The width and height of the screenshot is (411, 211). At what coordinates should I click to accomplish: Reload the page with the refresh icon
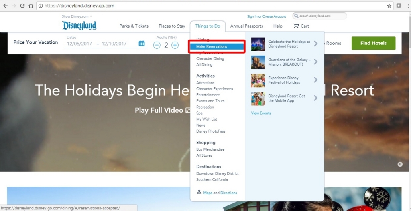coord(22,6)
